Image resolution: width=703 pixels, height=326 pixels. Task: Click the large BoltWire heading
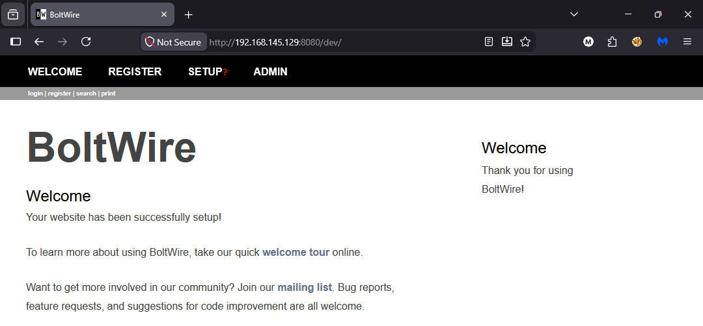111,147
